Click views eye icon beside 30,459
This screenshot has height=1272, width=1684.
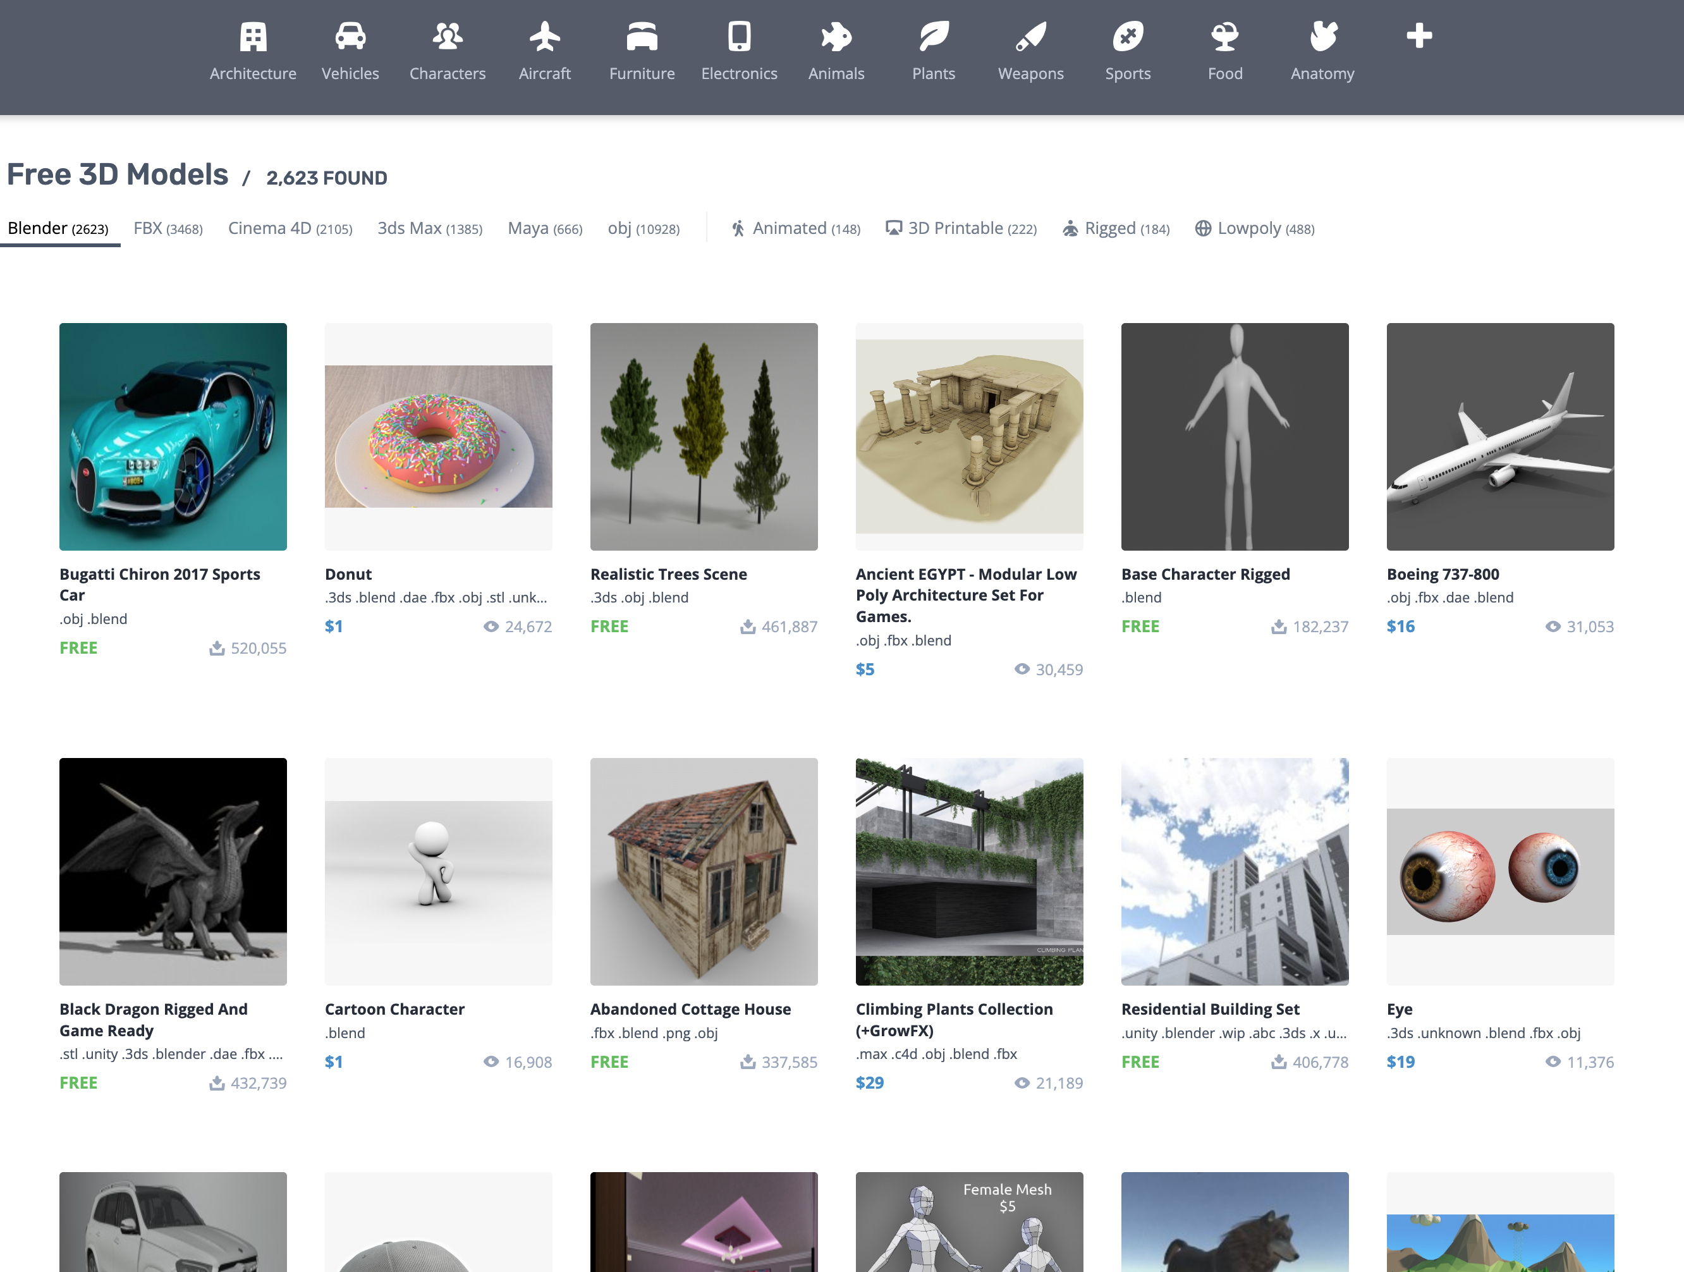click(x=1022, y=669)
